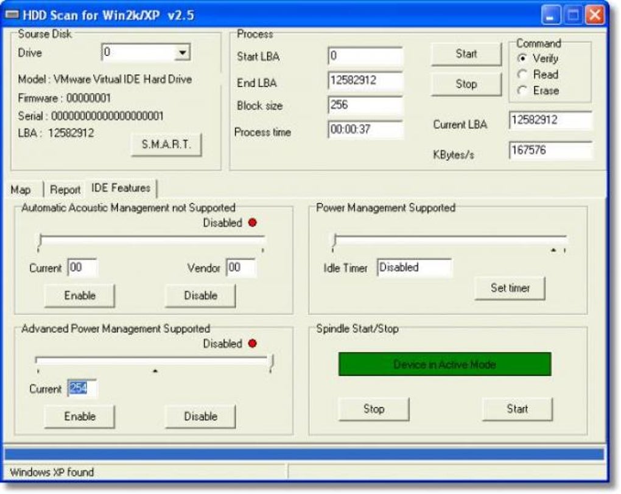Click the 'Serial : 00000000000000000001' text
621x494 pixels.
point(91,116)
